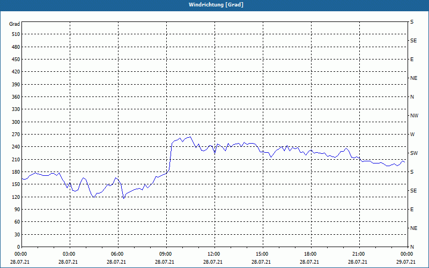Click the 00:00 label above 29.07.21

click(x=408, y=254)
